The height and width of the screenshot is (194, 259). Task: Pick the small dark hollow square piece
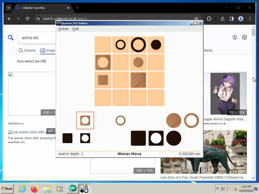click(85, 138)
